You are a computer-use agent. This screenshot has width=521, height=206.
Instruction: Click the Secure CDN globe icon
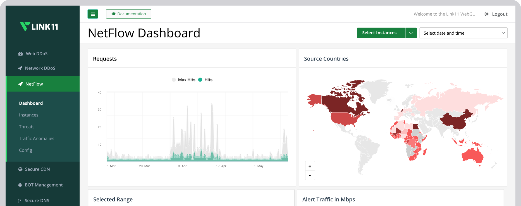tap(20, 169)
